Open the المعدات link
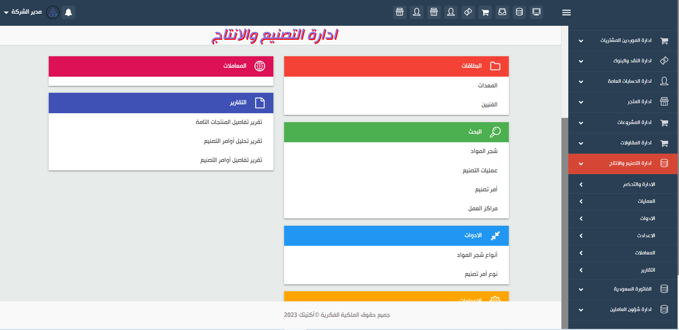The image size is (679, 330). click(x=488, y=86)
